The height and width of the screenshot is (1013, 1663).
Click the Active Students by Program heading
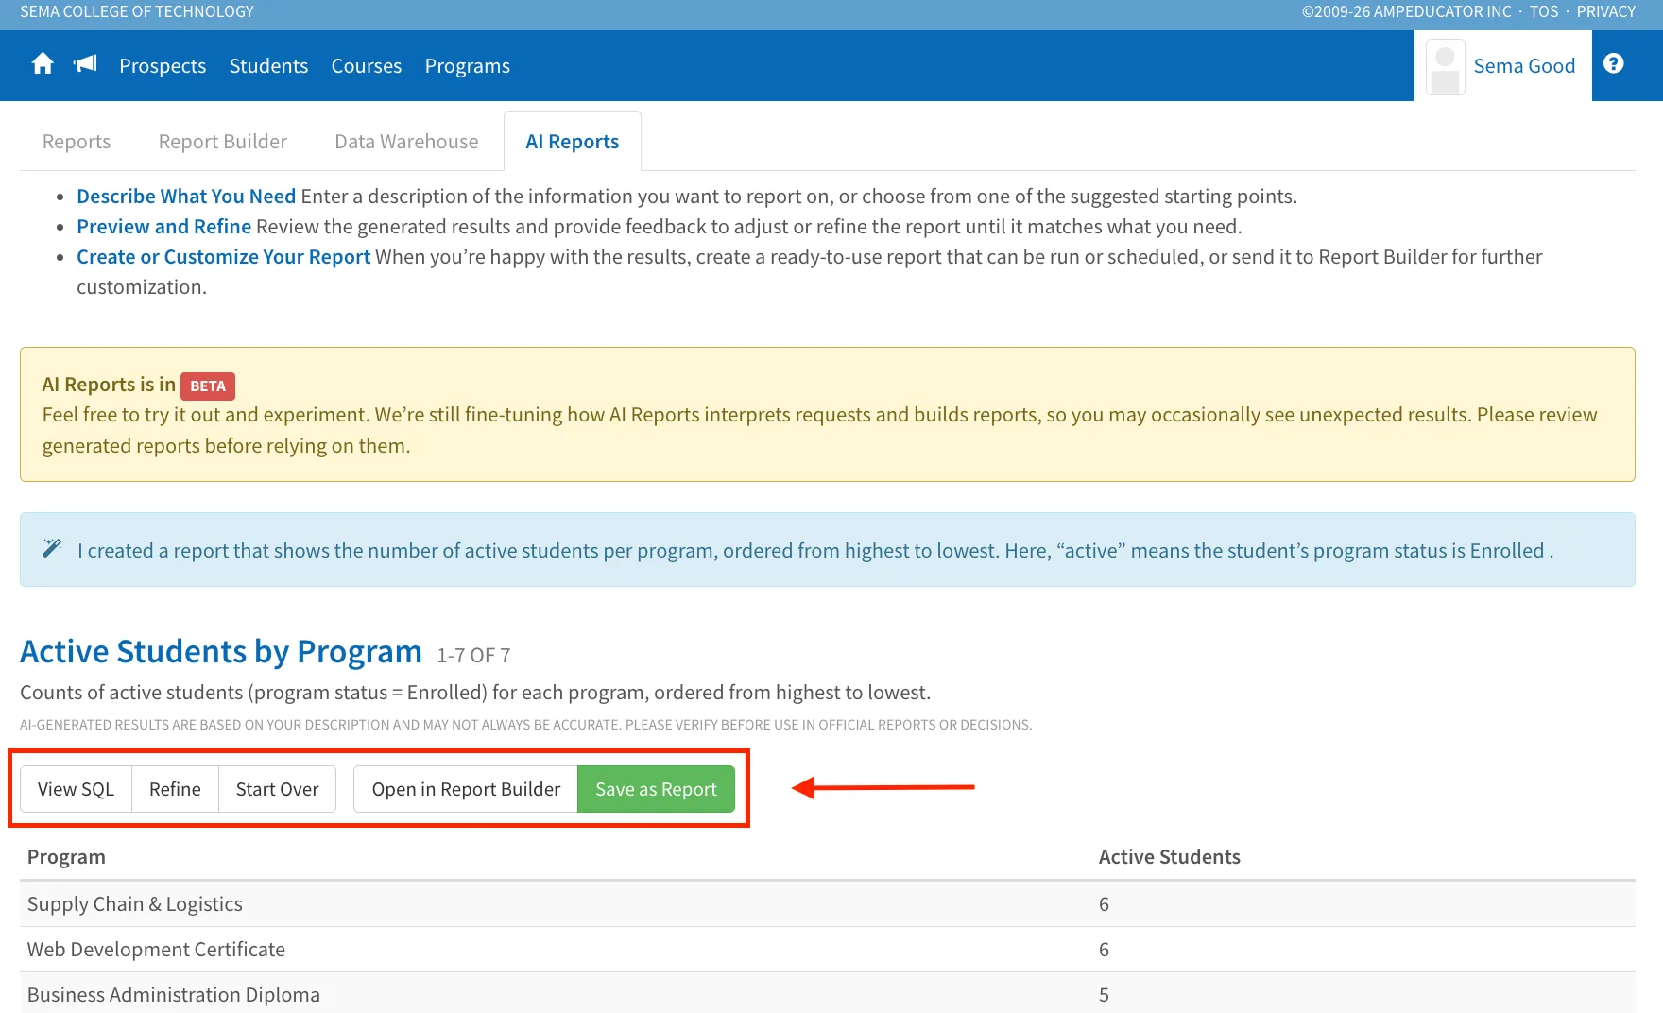(x=221, y=652)
